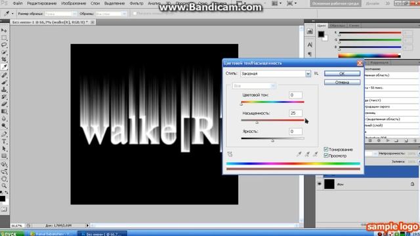Select the Horizontal Type tool
Viewport: 420px width, 236px height.
coord(4,142)
